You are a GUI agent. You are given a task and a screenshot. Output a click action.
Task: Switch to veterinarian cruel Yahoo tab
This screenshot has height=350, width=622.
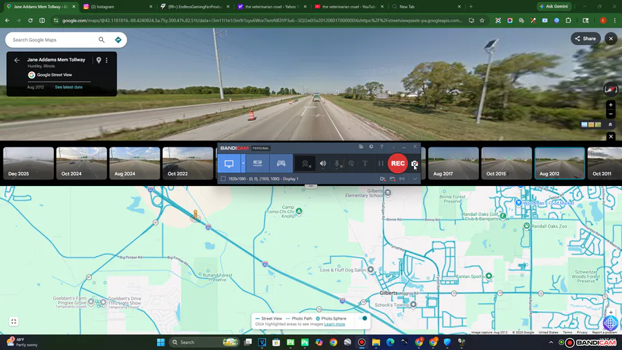(272, 7)
